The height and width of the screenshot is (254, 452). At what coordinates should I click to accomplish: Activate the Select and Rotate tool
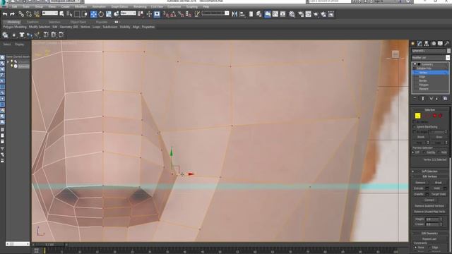point(101,14)
